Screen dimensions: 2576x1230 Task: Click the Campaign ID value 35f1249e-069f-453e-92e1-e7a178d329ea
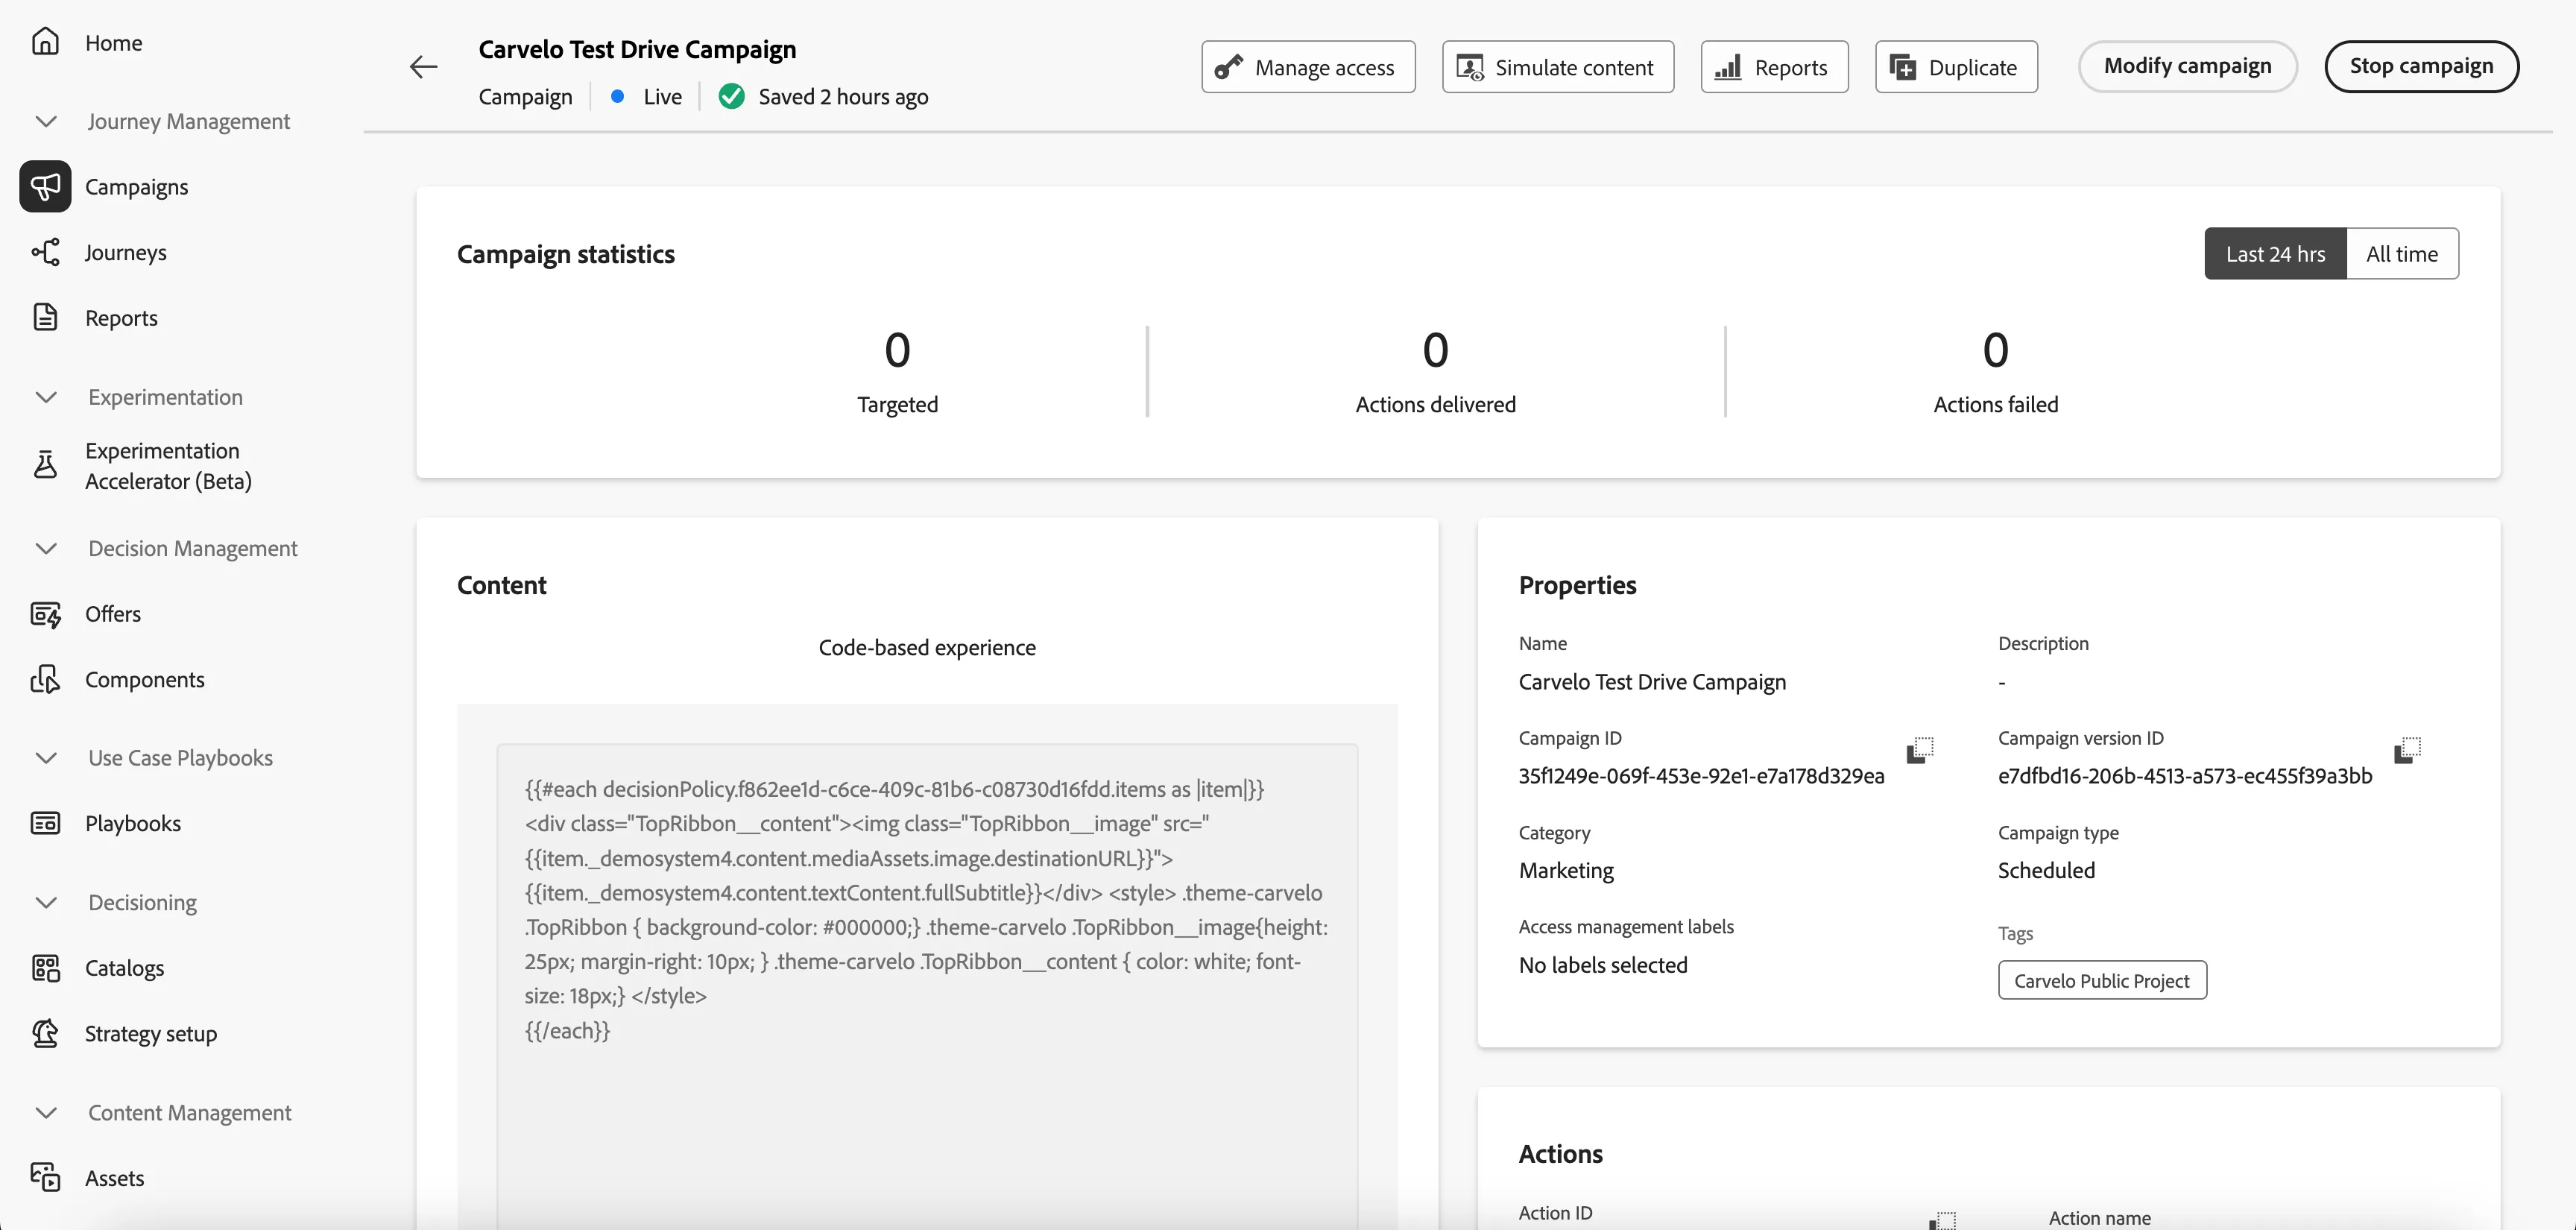pos(1701,775)
